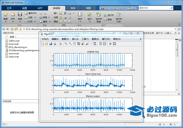This screenshot has width=183, height=128.
Task: Click the editor vertical scrollbar thumb
Action: [x=177, y=50]
